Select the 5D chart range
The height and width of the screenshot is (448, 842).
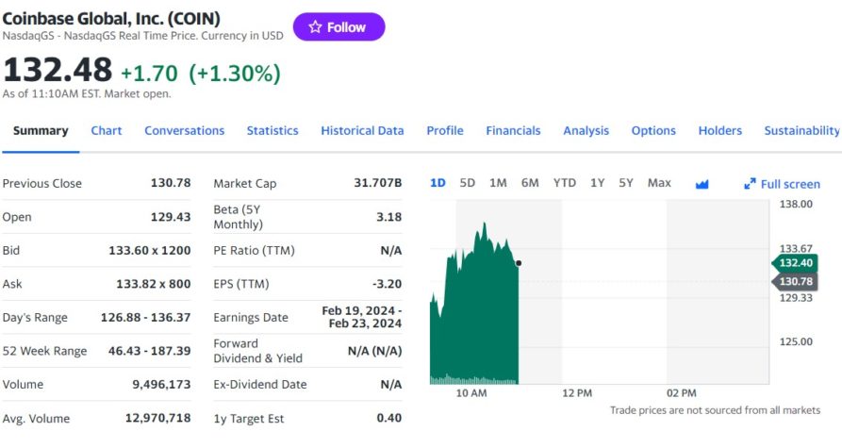(x=468, y=183)
